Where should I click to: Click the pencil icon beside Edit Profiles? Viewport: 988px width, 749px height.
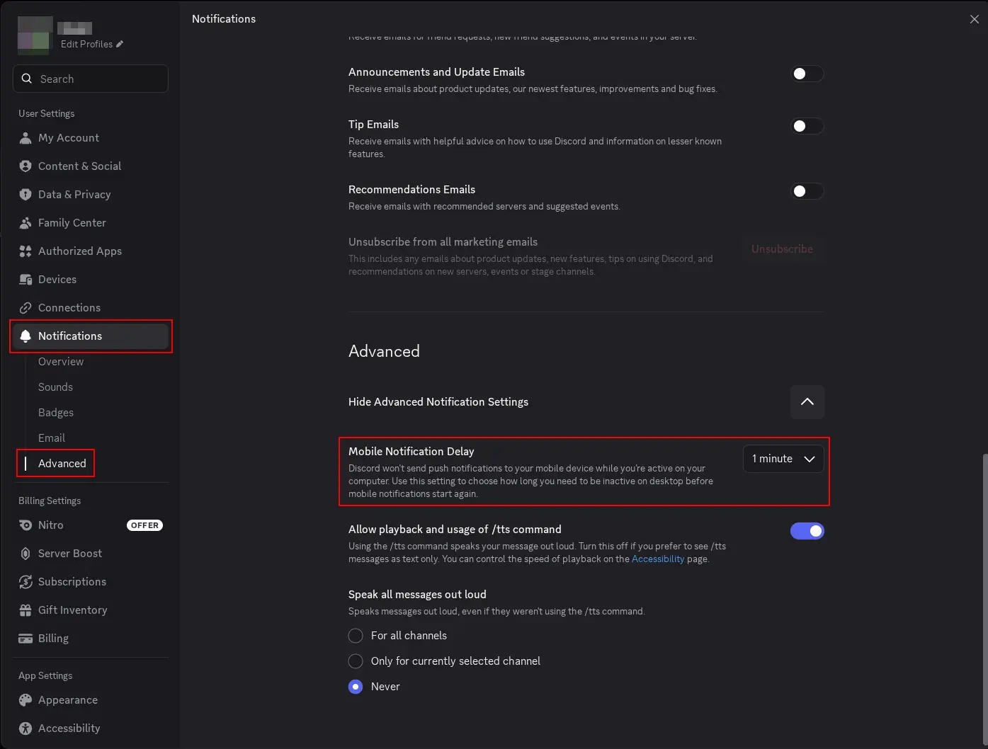coord(120,44)
